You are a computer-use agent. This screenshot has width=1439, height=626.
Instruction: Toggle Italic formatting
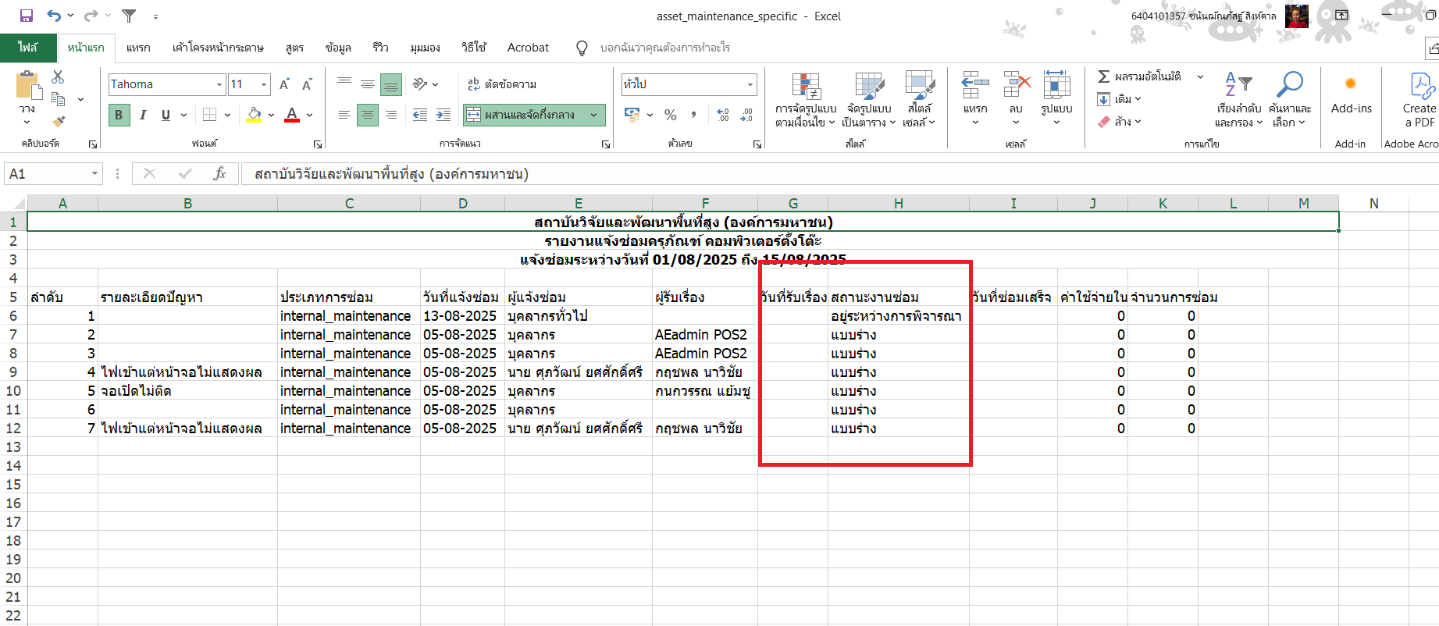pyautogui.click(x=142, y=115)
